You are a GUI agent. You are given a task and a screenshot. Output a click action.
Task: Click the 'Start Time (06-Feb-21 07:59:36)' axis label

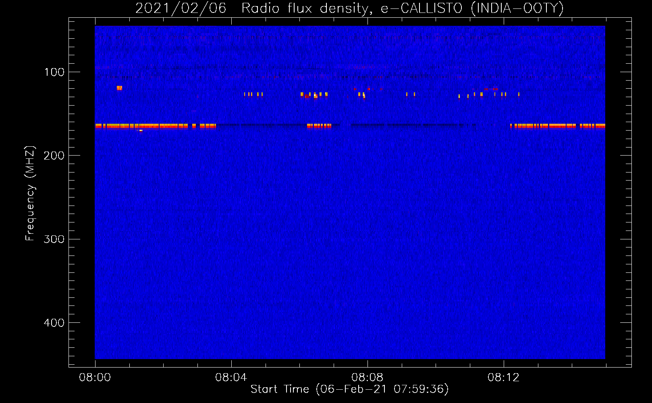coord(349,389)
